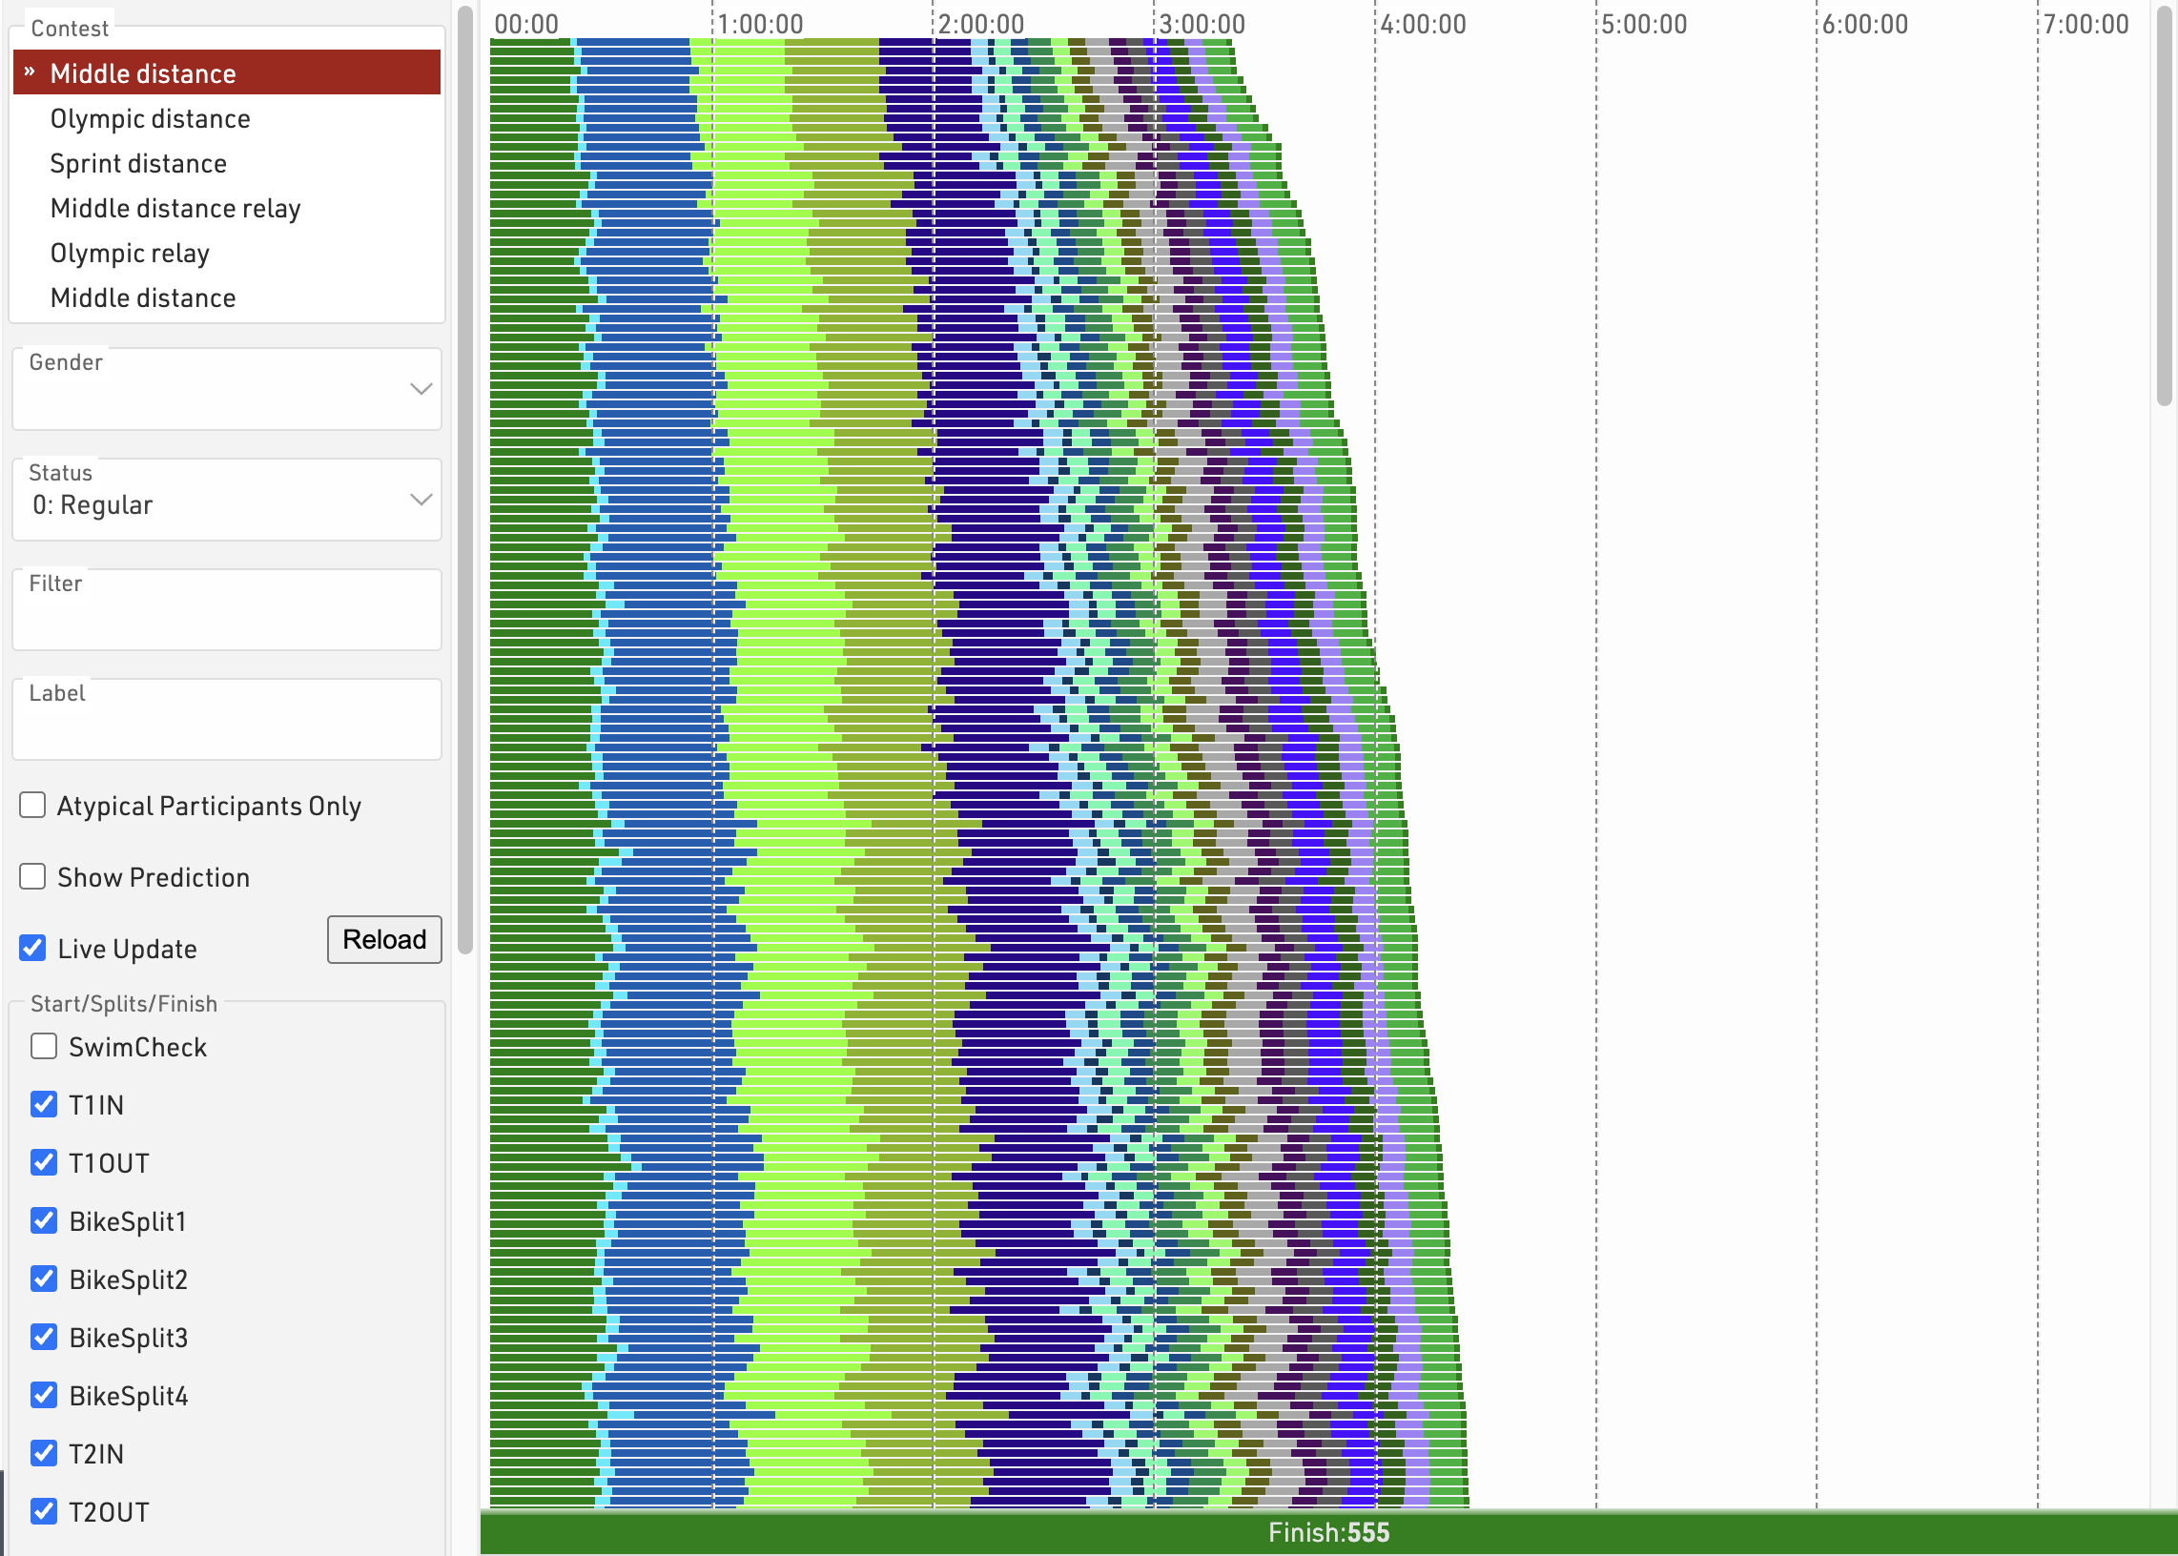The height and width of the screenshot is (1556, 2178).
Task: Select Olympic distance contest
Action: 150,119
